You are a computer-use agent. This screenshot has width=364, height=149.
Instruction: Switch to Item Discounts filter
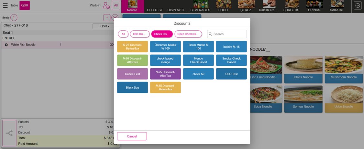pyautogui.click(x=140, y=34)
